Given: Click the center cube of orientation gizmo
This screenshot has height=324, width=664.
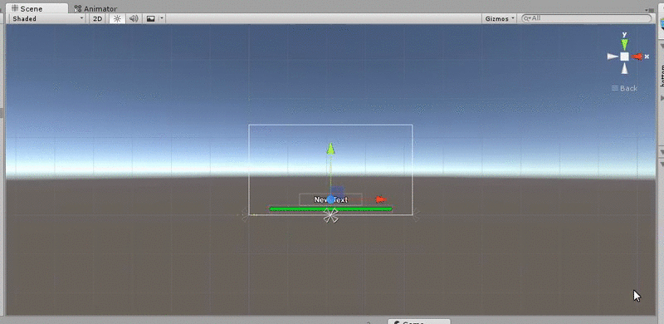Looking at the screenshot, I should [x=625, y=56].
